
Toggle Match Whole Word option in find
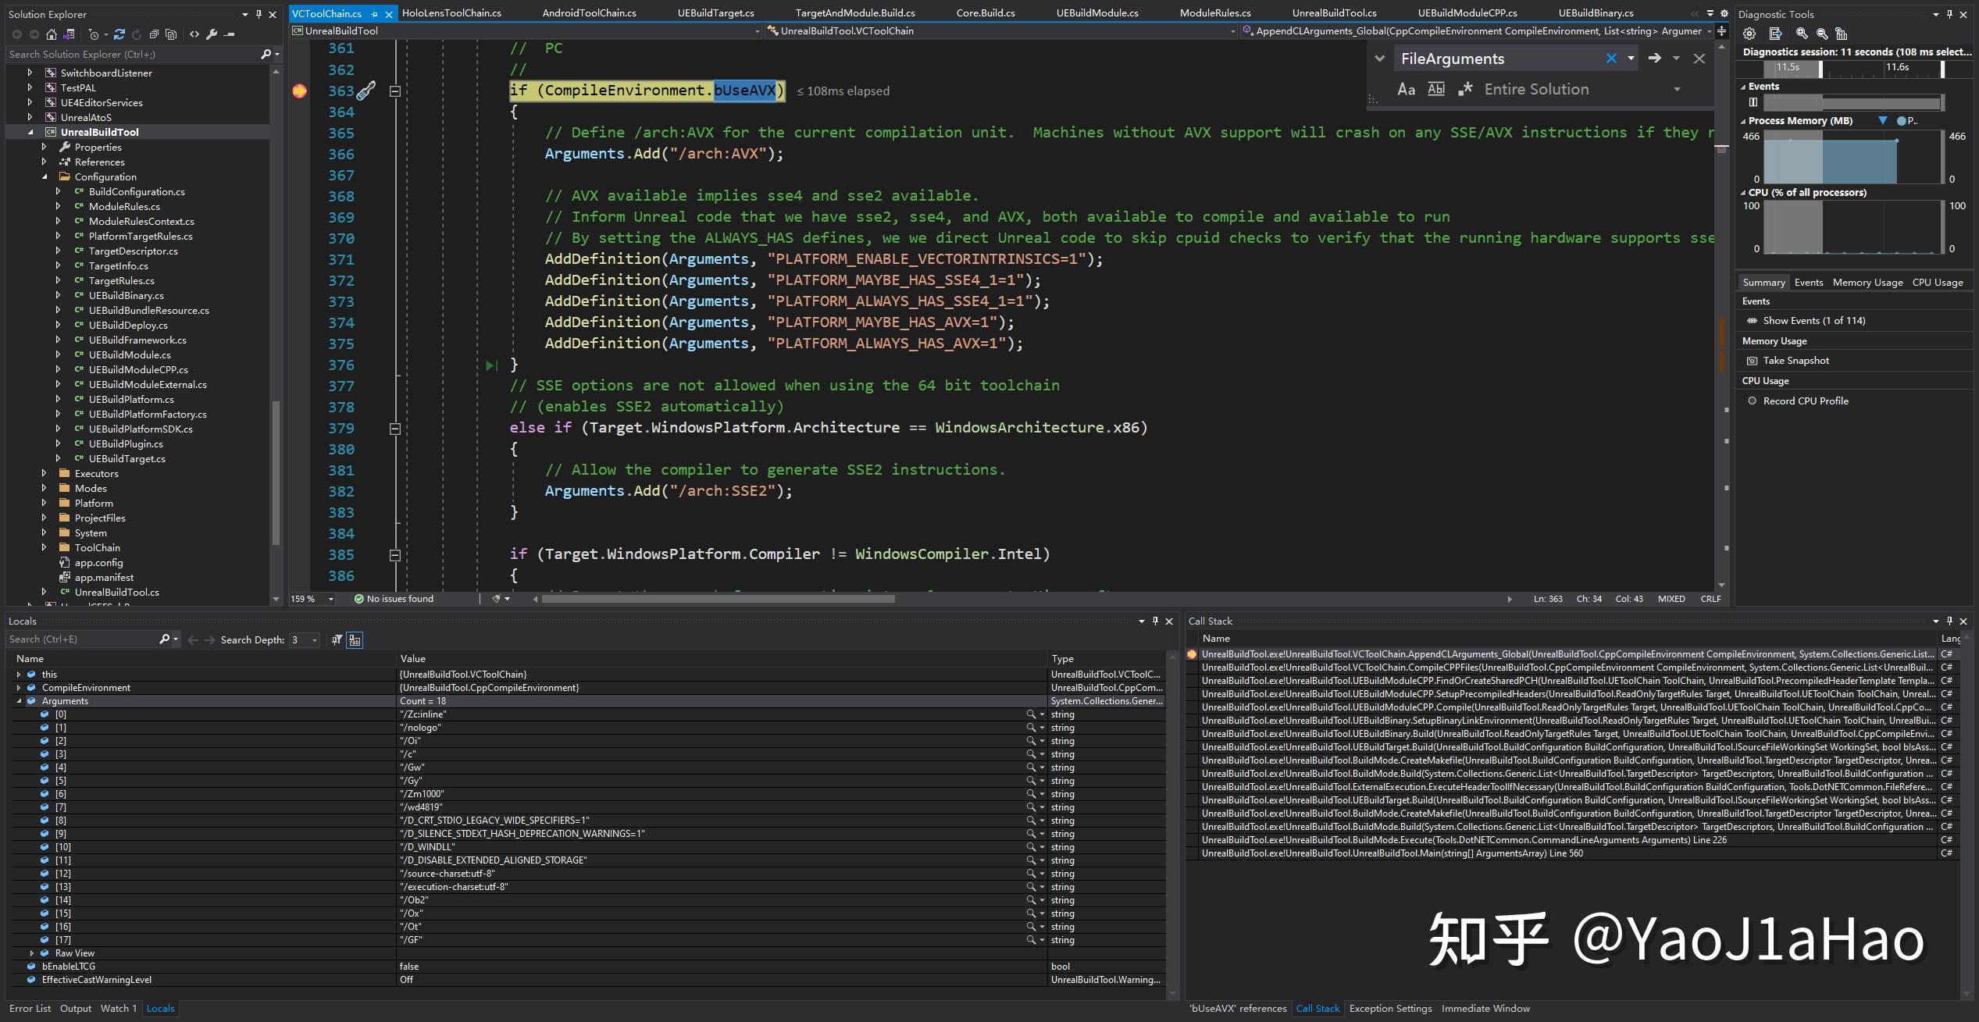click(1435, 89)
